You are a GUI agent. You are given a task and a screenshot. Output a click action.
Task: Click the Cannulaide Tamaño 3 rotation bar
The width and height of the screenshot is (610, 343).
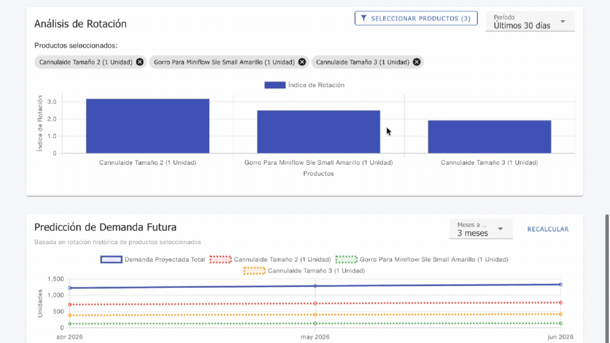click(489, 137)
